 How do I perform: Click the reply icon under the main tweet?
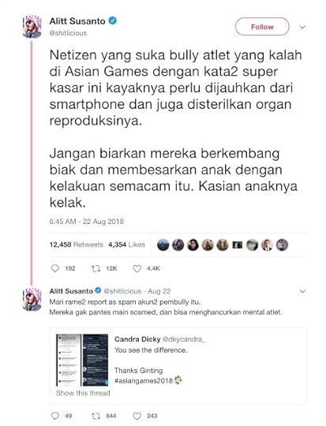[55, 268]
